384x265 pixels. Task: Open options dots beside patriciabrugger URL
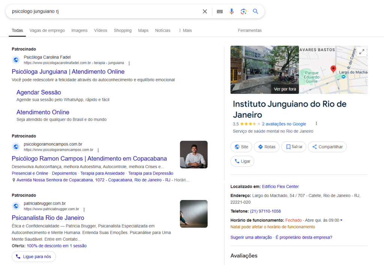coord(84,209)
